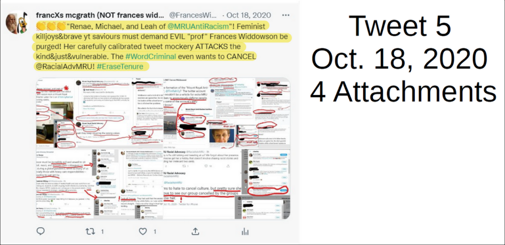The image size is (505, 245).
Task: Open the bottom-left attached image
Action: coord(100,184)
